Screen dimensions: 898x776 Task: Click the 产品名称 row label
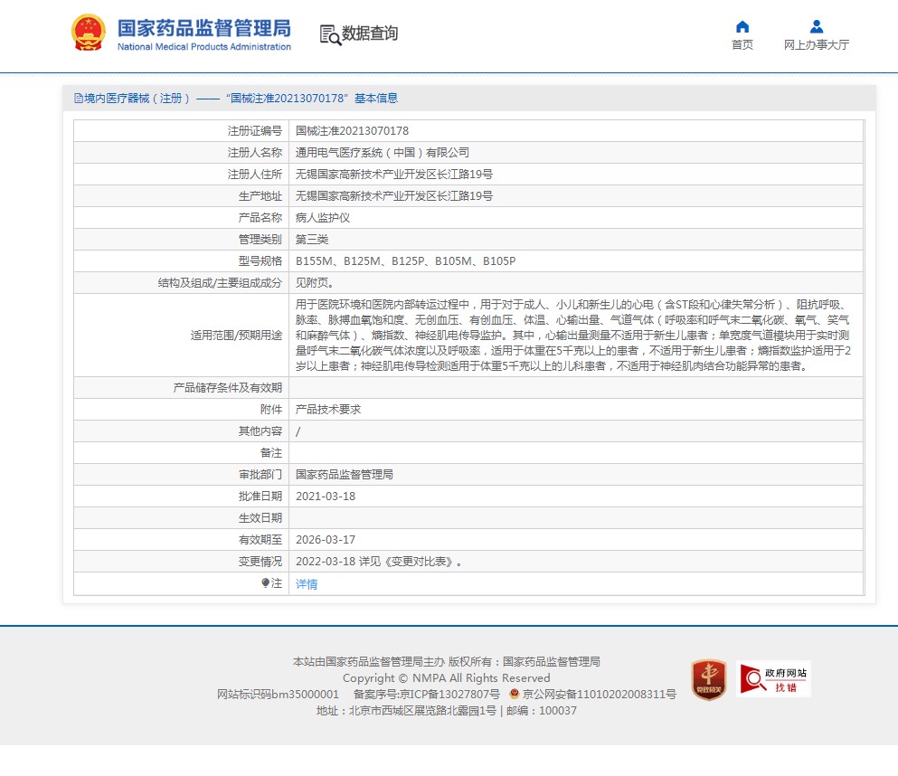[260, 218]
